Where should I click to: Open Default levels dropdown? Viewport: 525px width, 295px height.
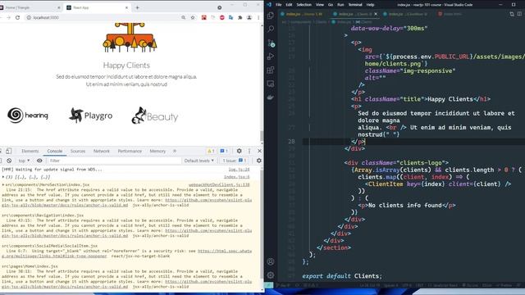(199, 161)
